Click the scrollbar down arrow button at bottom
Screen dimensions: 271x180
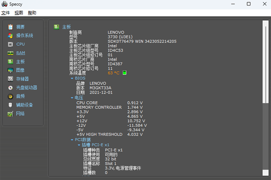click(266, 173)
